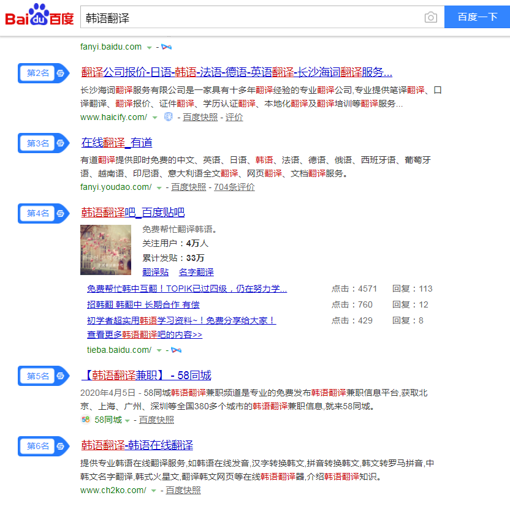The width and height of the screenshot is (510, 506).
Task: Expand the dropdown arrow after www.haicify.com
Action: [x=155, y=118]
